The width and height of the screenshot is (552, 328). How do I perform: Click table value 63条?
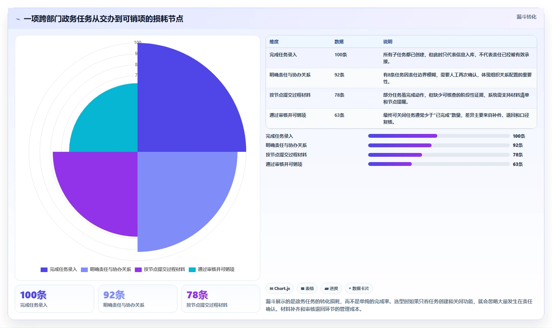[x=339, y=115]
